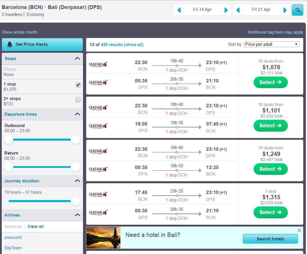Click Get Price Alerts button

(x=42, y=44)
